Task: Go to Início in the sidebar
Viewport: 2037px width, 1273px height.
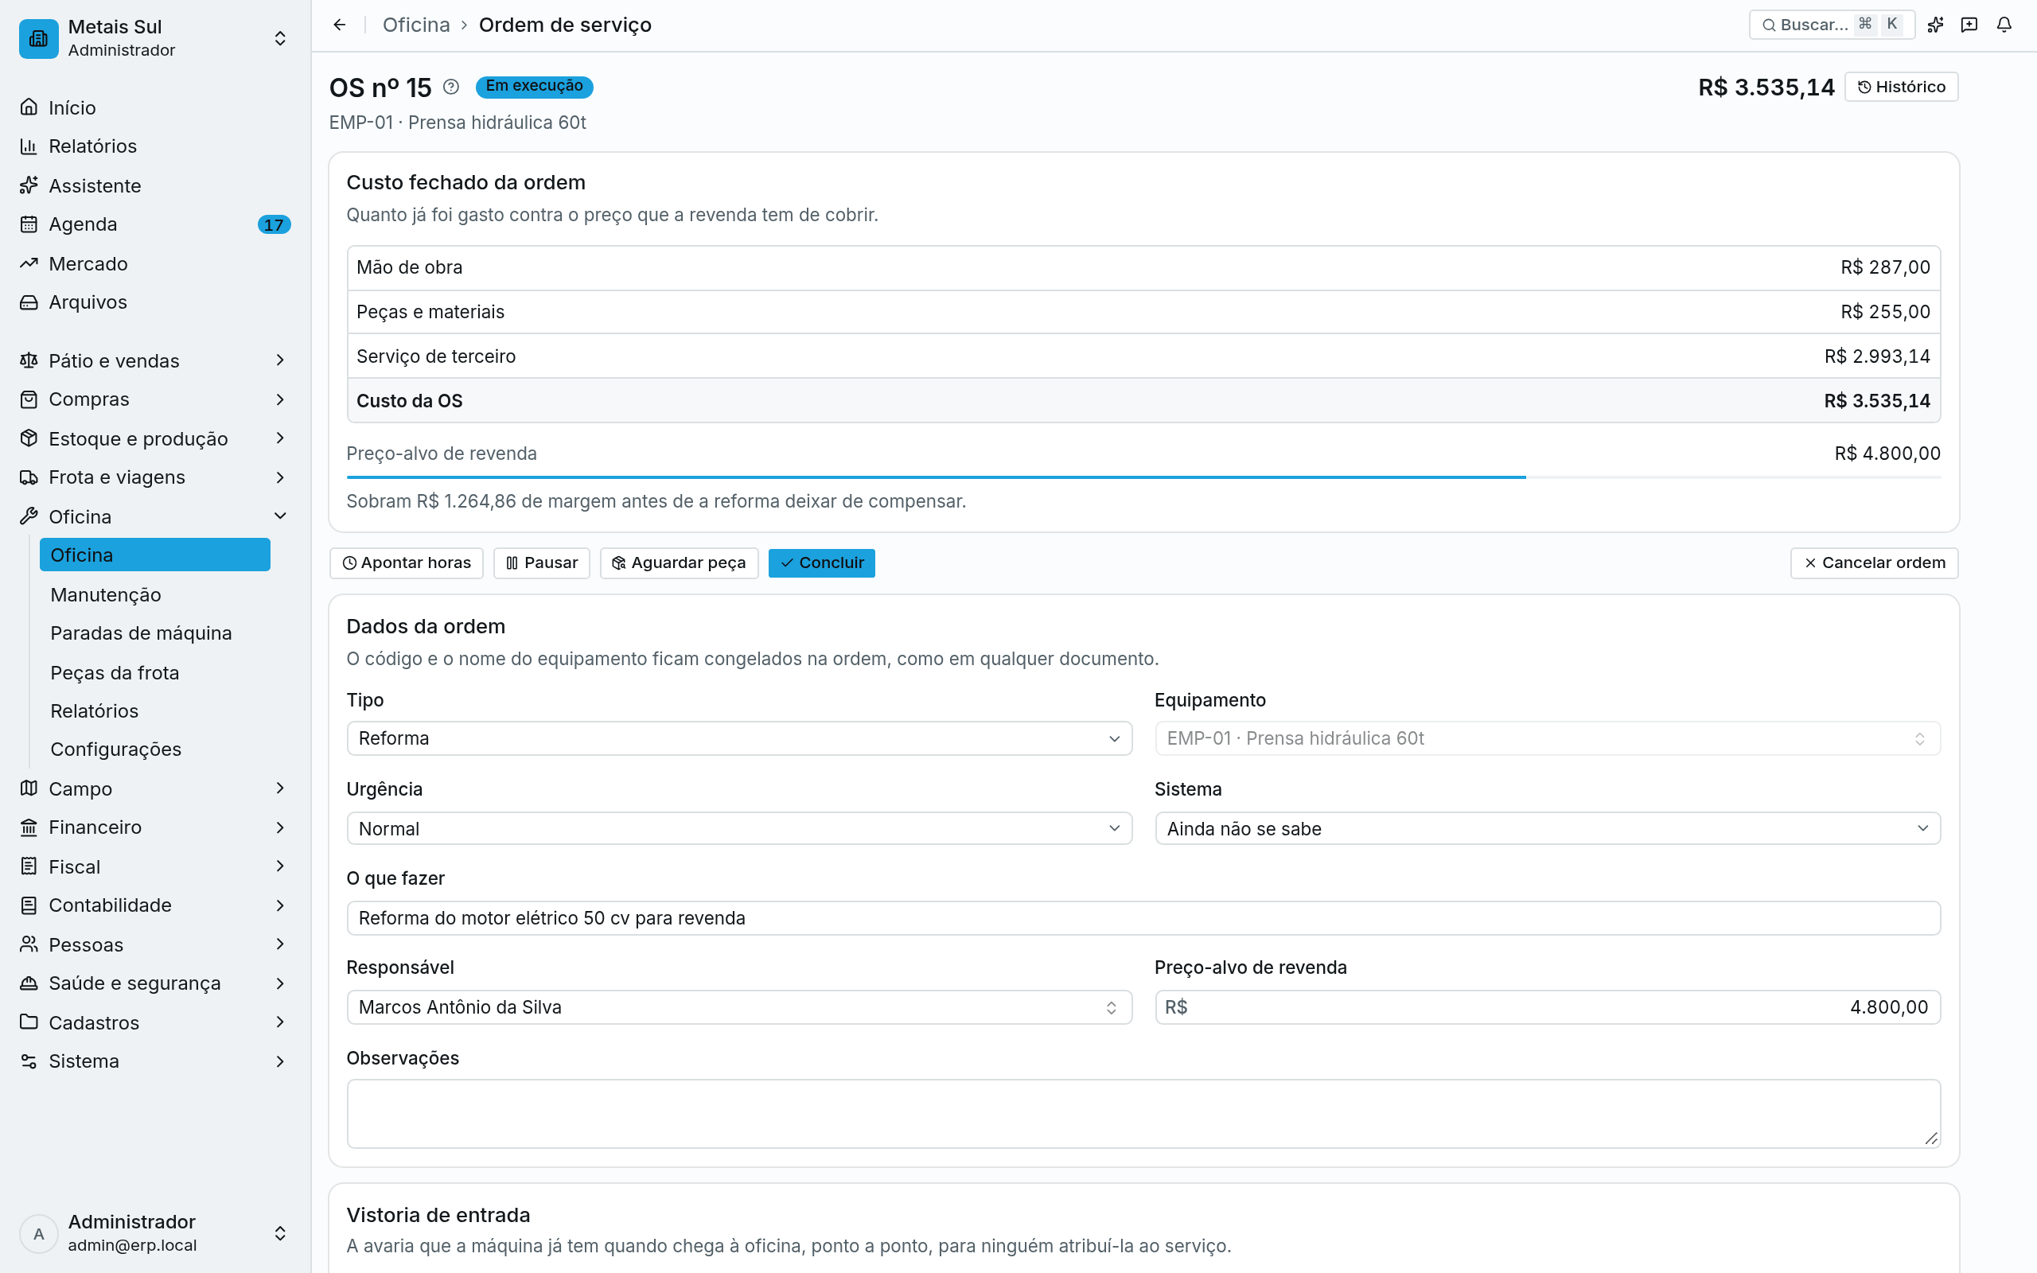Action: [x=155, y=107]
